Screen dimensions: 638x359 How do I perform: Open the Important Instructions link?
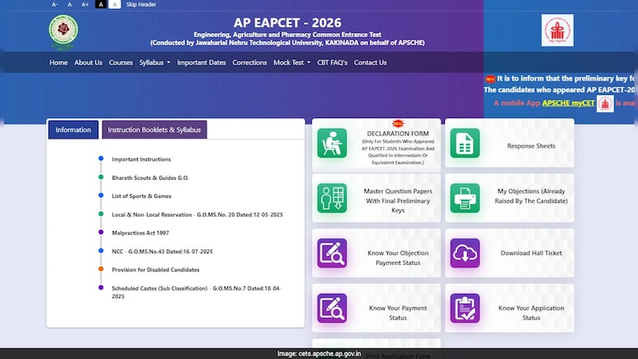click(x=141, y=159)
